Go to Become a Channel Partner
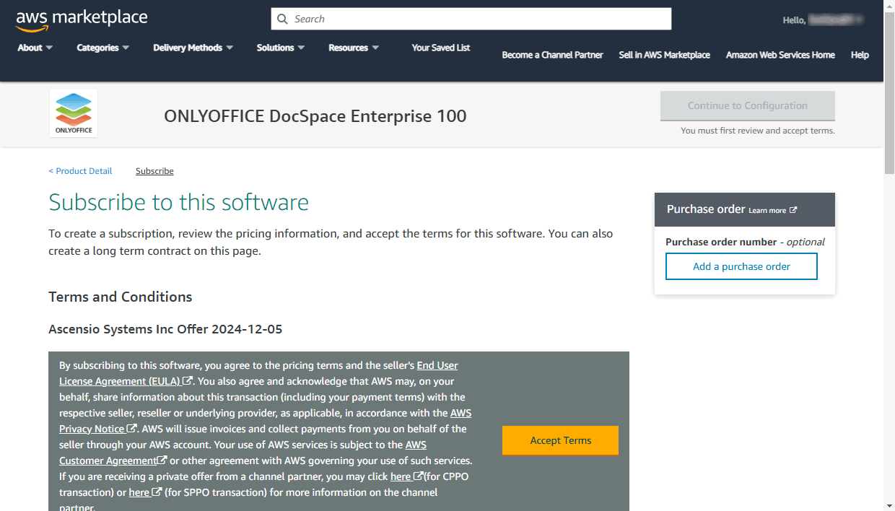The height and width of the screenshot is (511, 895). (552, 55)
